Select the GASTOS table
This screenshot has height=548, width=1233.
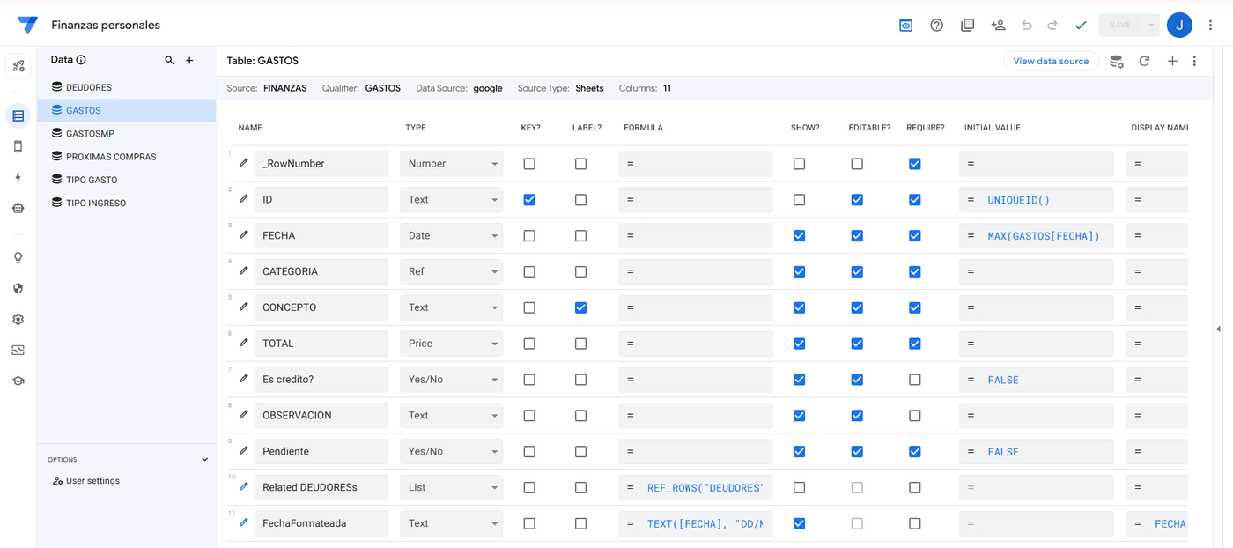(127, 110)
